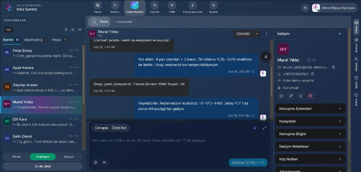Viewport: 361px width, 172px height.
Task: Click in the reply message text field
Action: click(179, 141)
